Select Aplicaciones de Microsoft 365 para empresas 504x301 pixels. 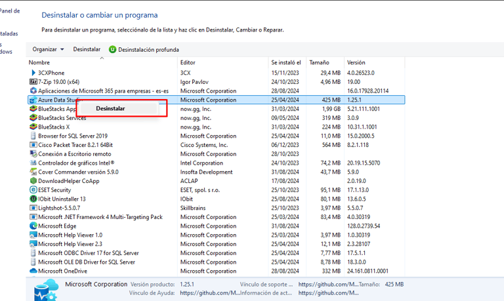[104, 91]
